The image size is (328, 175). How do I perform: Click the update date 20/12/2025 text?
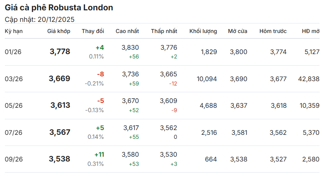(55, 19)
